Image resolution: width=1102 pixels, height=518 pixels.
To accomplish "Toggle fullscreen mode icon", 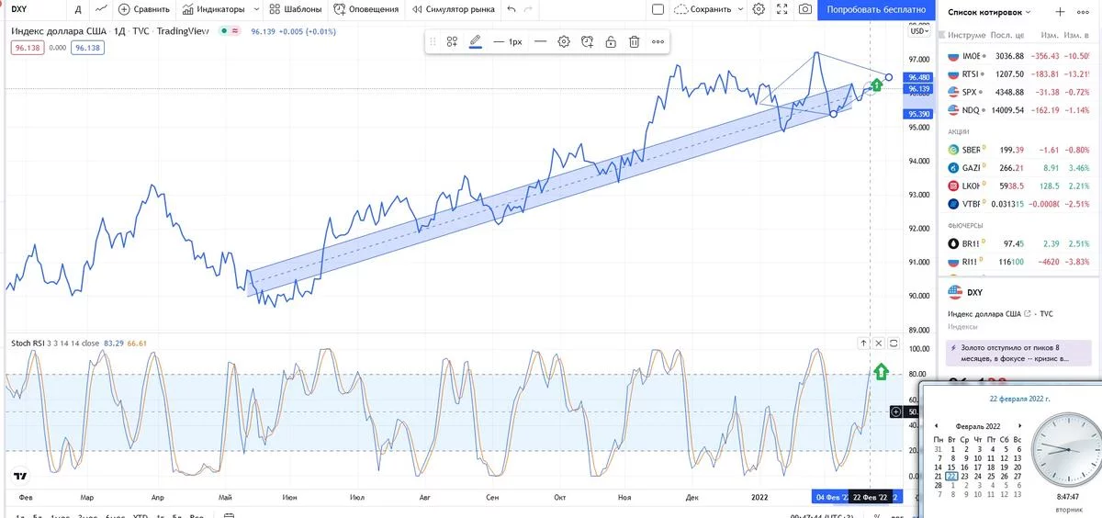I will coord(782,9).
